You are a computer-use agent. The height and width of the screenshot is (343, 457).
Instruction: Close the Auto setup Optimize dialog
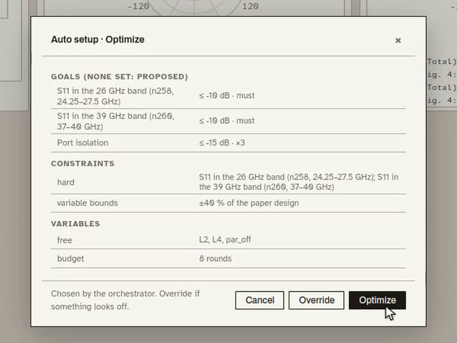(x=398, y=40)
